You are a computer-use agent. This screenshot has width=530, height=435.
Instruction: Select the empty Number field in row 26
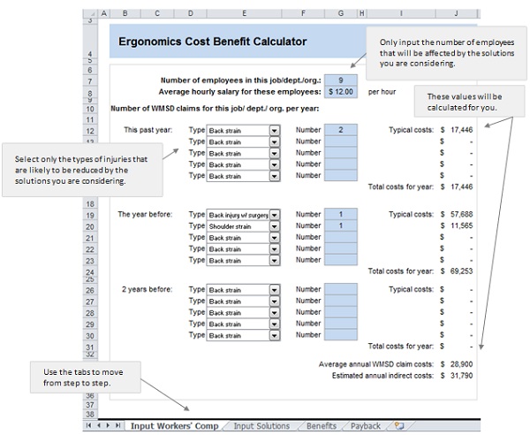coord(341,289)
